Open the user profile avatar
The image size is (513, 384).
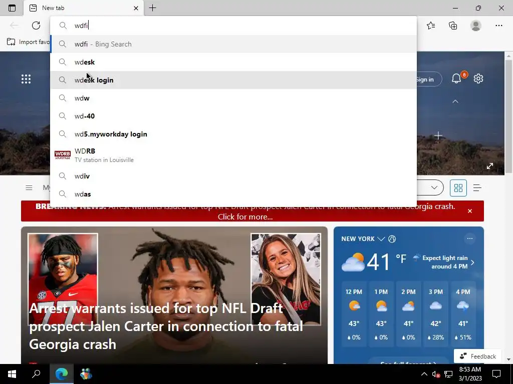pyautogui.click(x=476, y=25)
